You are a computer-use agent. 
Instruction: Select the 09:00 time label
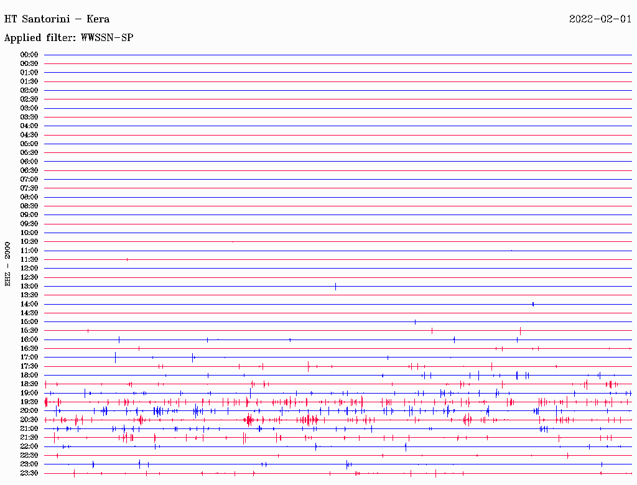coord(29,215)
